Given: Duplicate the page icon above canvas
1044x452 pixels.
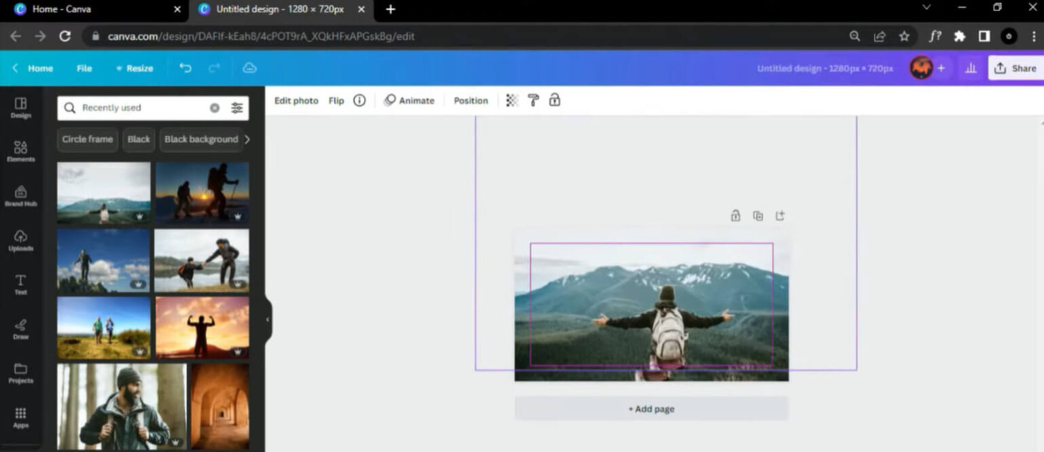Looking at the screenshot, I should pyautogui.click(x=758, y=216).
